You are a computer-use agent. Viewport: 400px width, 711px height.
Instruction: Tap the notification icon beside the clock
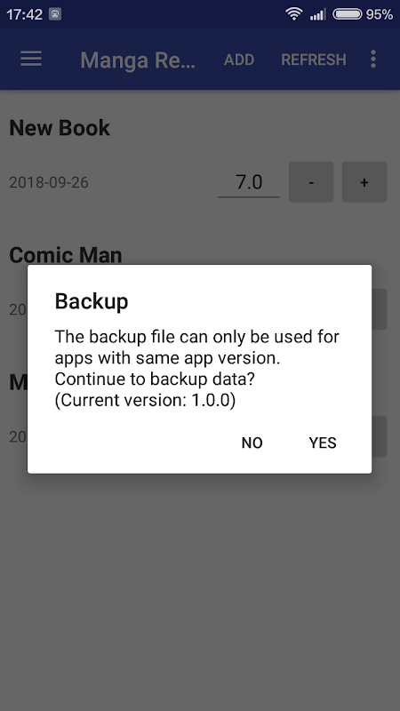pos(55,14)
